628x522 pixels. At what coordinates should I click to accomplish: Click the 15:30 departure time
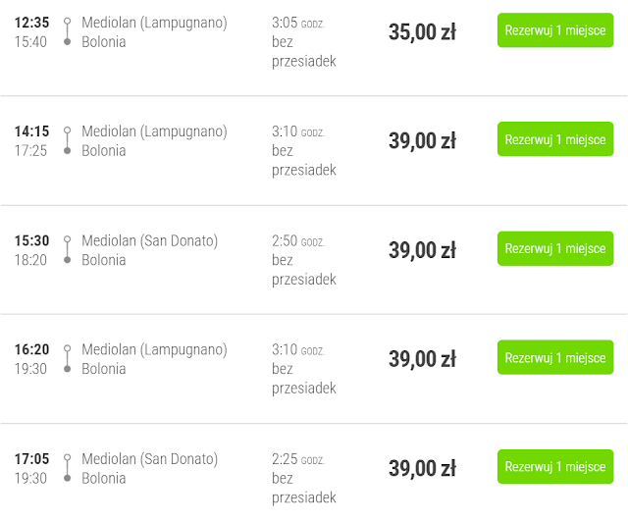(31, 240)
